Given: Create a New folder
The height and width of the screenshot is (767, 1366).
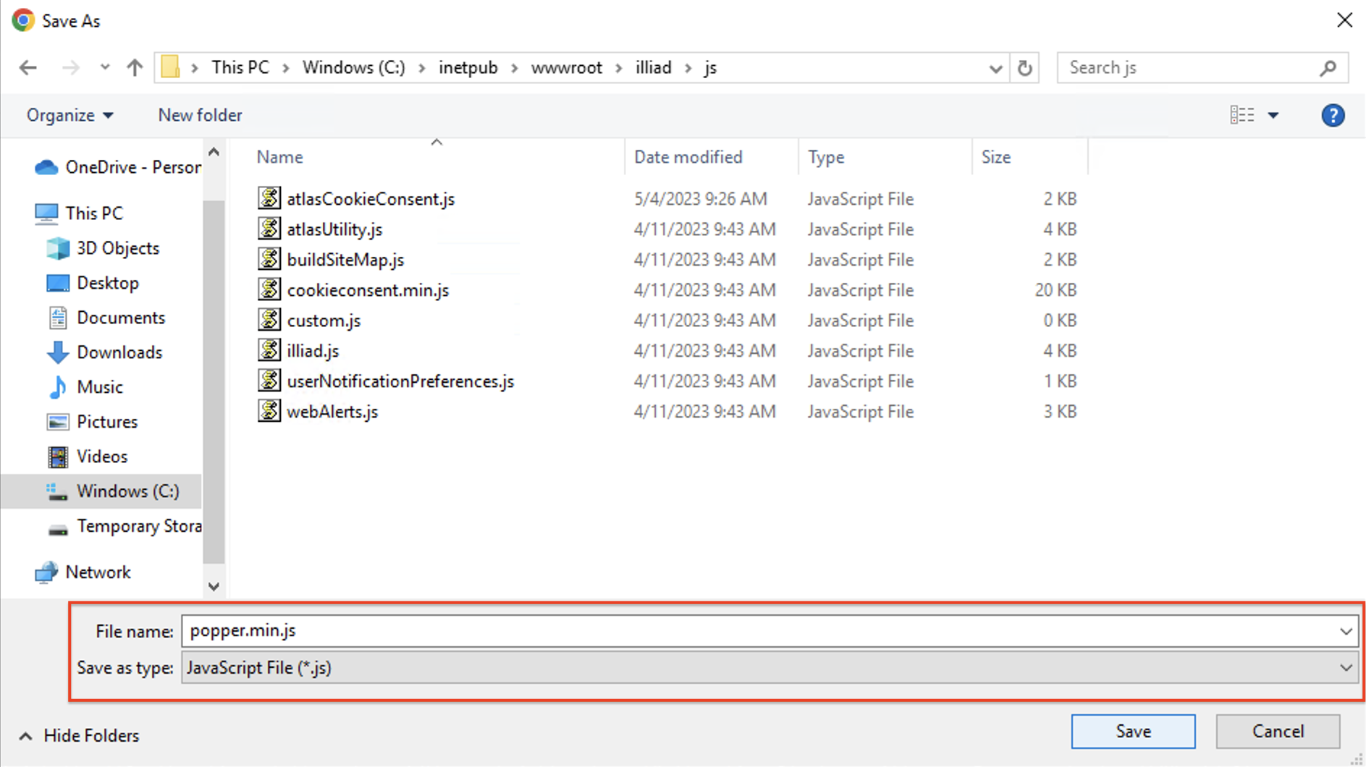Looking at the screenshot, I should click(200, 115).
